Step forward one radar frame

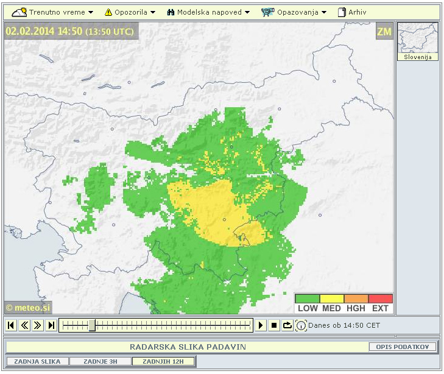[x=38, y=325]
